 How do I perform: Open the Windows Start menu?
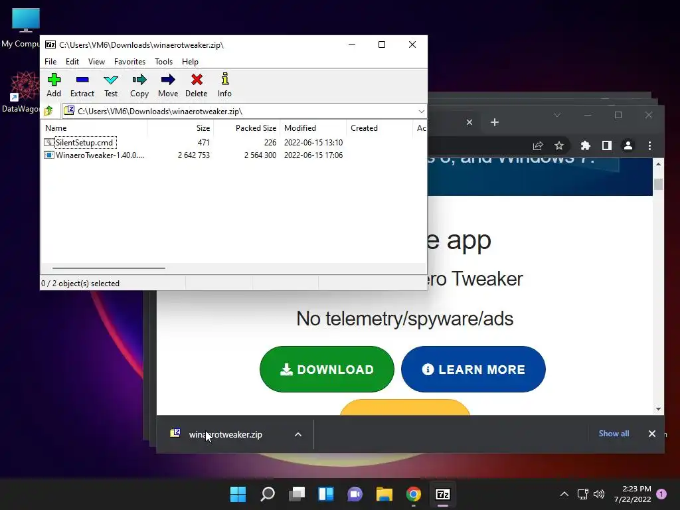coord(238,494)
